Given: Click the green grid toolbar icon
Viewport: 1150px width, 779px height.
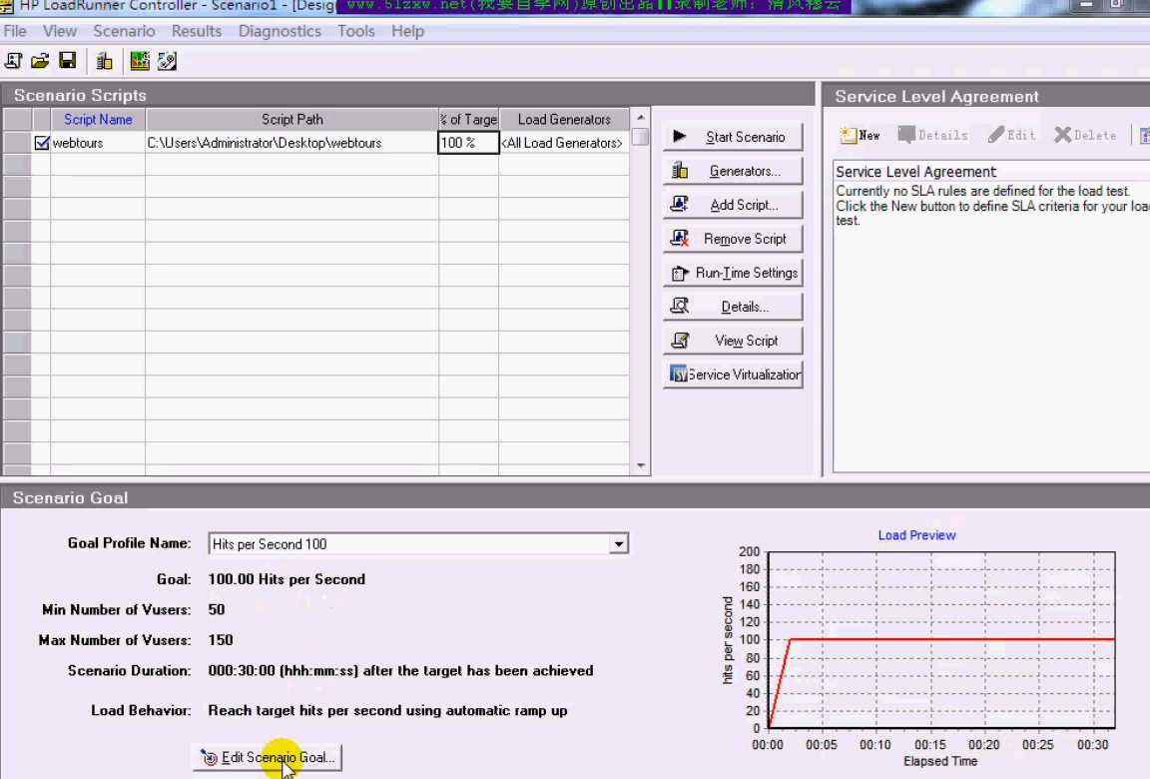Looking at the screenshot, I should pyautogui.click(x=140, y=61).
